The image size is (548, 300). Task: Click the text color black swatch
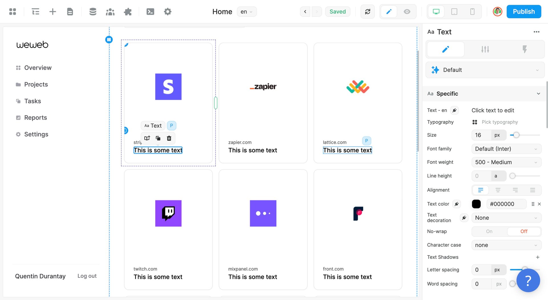[x=476, y=204]
